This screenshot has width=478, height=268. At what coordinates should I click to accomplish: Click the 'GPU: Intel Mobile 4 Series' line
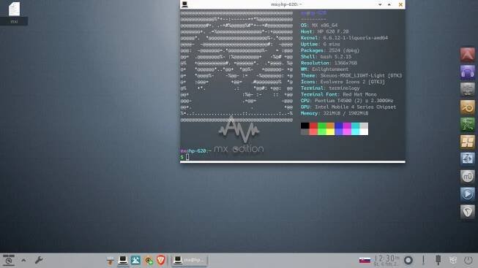coord(348,107)
